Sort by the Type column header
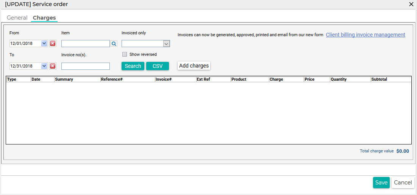Viewport: 417px width, 195px height. tap(19, 79)
